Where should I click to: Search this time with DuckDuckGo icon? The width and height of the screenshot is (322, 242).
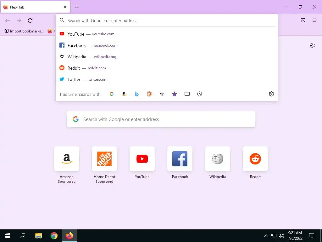pyautogui.click(x=149, y=94)
